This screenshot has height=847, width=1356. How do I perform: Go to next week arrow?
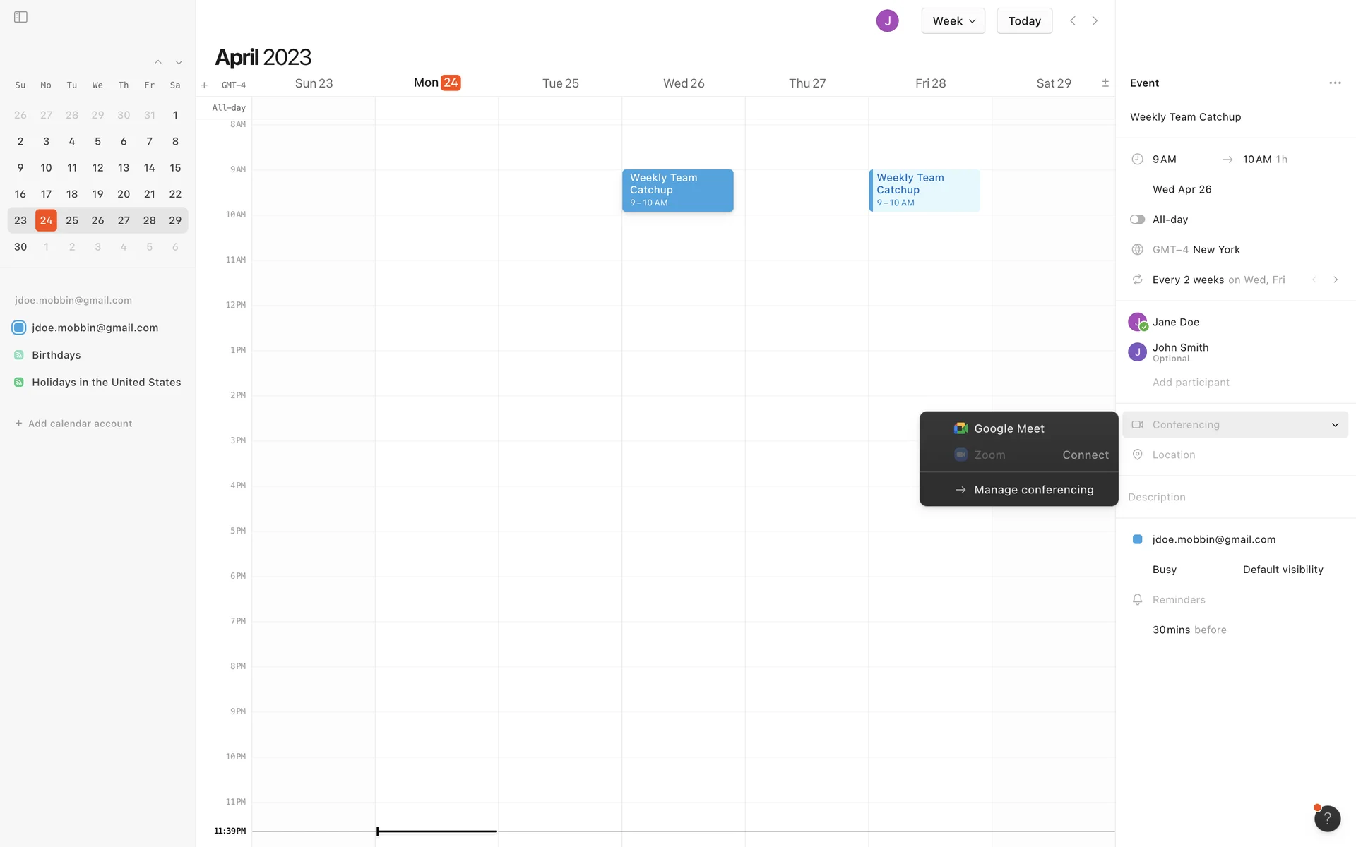click(1095, 20)
